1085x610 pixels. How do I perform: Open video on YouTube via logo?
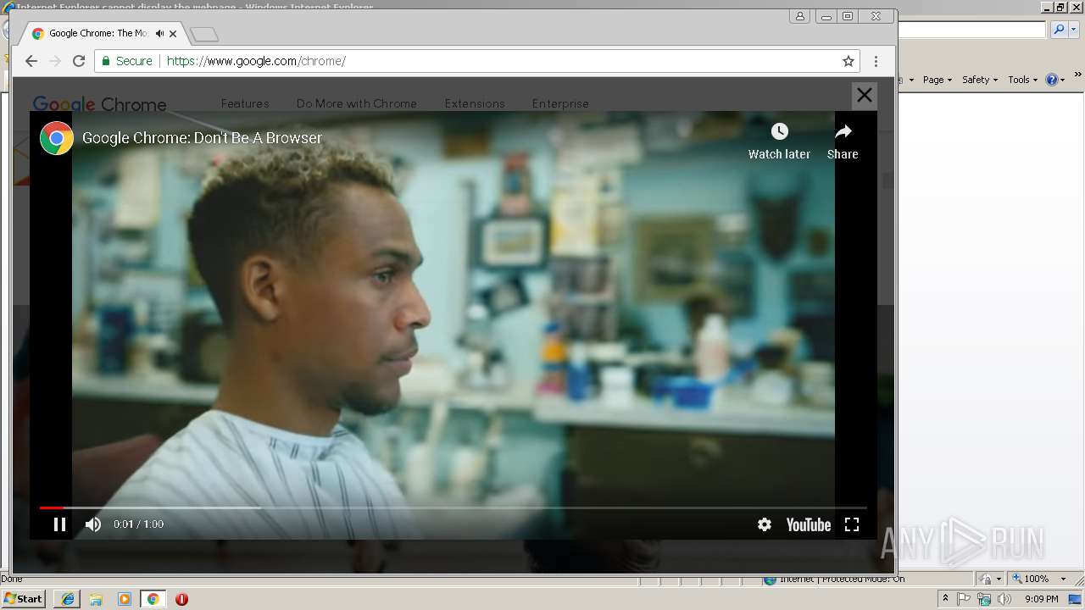[809, 524]
